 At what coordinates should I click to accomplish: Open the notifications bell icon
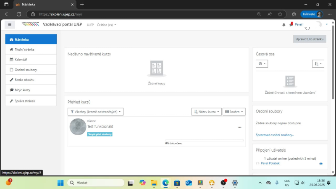pyautogui.click(x=283, y=25)
